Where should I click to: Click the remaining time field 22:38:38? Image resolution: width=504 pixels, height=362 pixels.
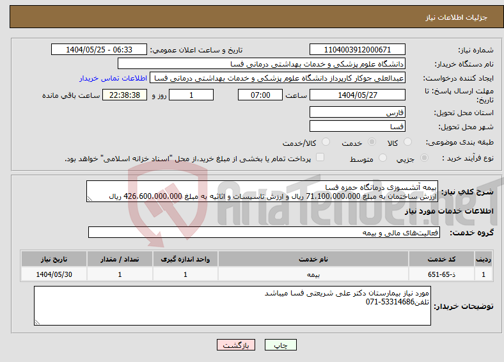tap(125, 95)
